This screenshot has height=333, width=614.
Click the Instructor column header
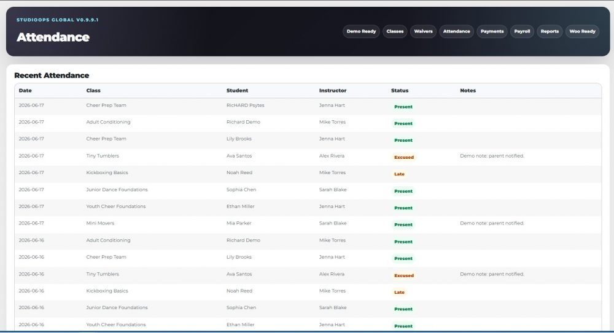point(333,90)
